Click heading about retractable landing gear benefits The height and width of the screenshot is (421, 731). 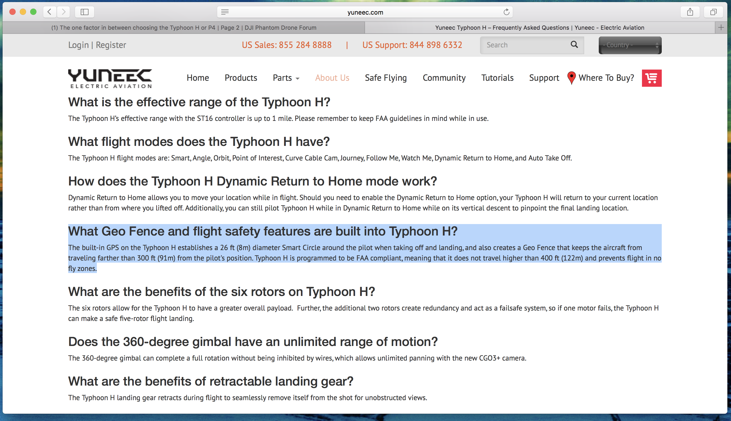211,381
